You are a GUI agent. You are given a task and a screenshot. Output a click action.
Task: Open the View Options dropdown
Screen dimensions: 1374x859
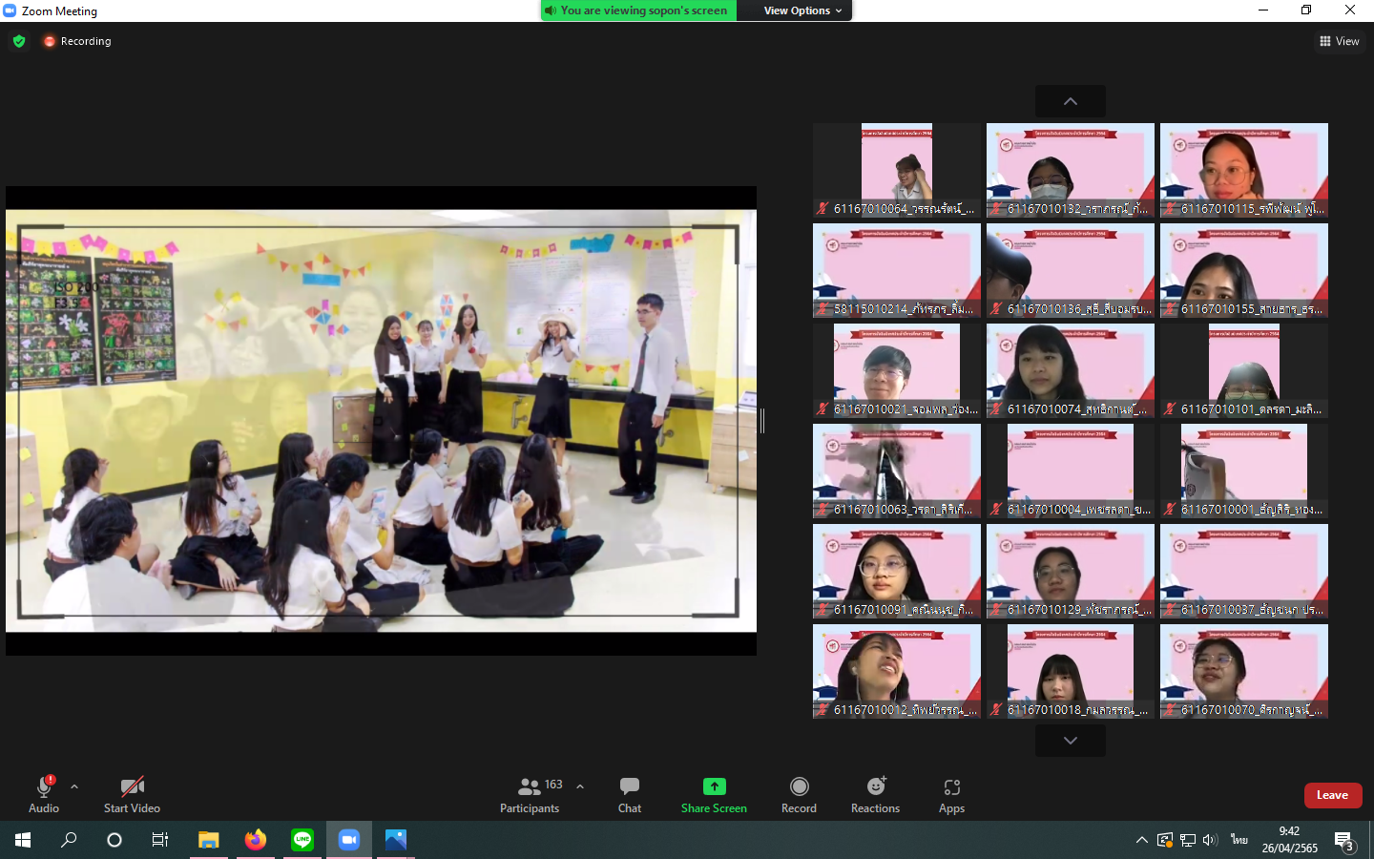pos(802,10)
